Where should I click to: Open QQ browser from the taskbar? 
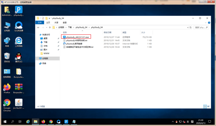pyautogui.click(x=58, y=121)
